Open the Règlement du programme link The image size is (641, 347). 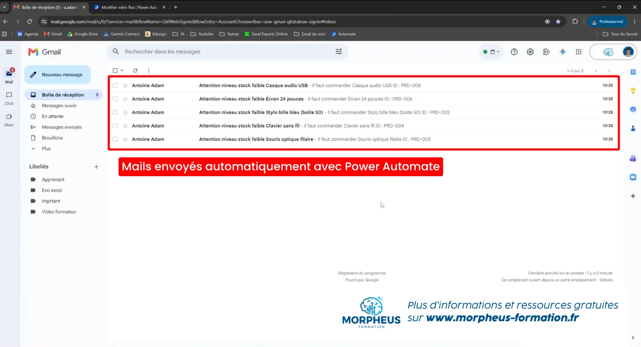coord(362,273)
